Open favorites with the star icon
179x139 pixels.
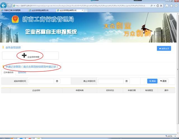pyautogui.click(x=171, y=6)
